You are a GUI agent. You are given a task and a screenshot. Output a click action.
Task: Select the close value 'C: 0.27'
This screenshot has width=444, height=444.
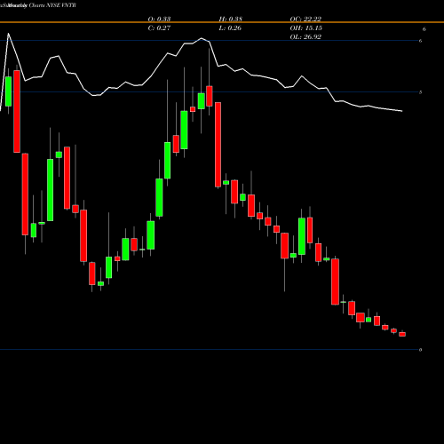pos(159,28)
